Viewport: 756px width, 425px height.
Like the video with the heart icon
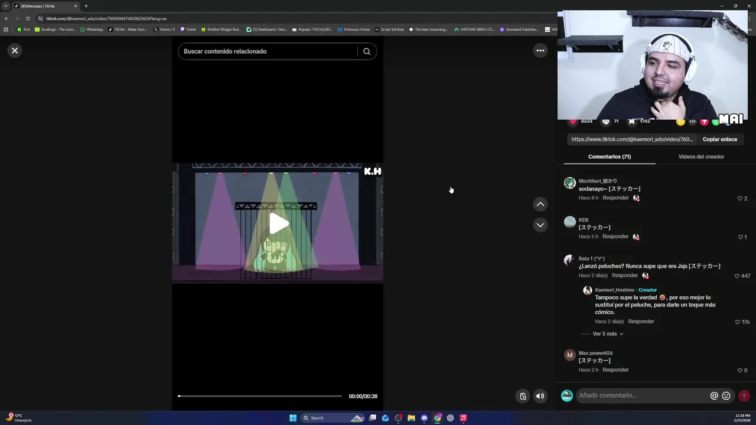[573, 122]
